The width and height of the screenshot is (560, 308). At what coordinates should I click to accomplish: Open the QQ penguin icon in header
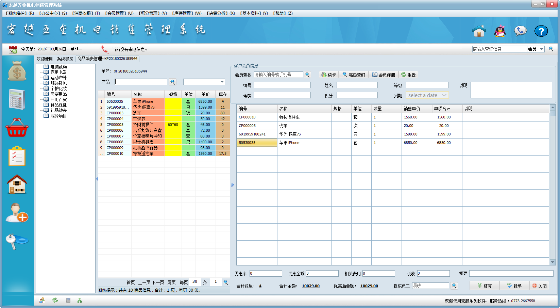coord(499,31)
